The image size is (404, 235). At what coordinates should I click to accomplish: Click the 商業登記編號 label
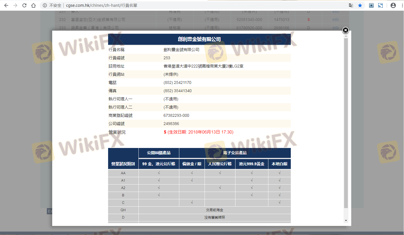[x=121, y=115]
